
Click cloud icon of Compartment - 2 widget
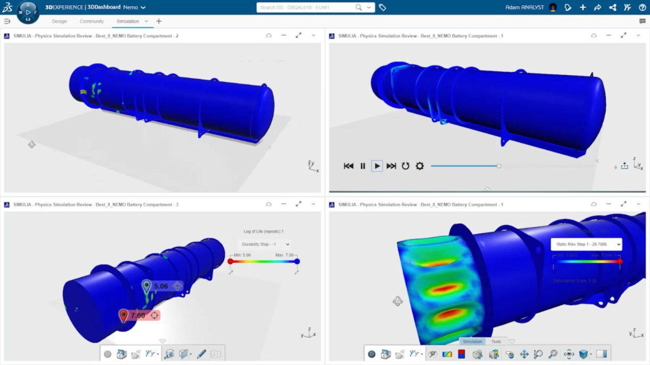tap(269, 36)
